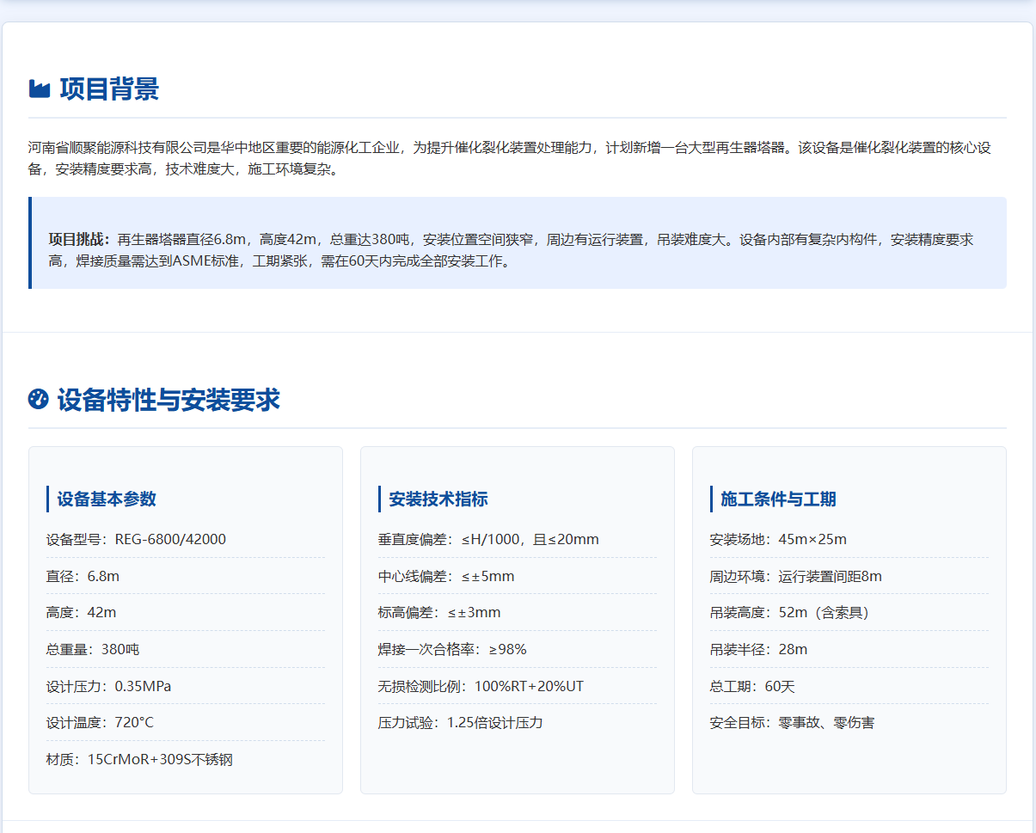
Task: Click the 设备基本参数 card title
Action: pyautogui.click(x=107, y=499)
